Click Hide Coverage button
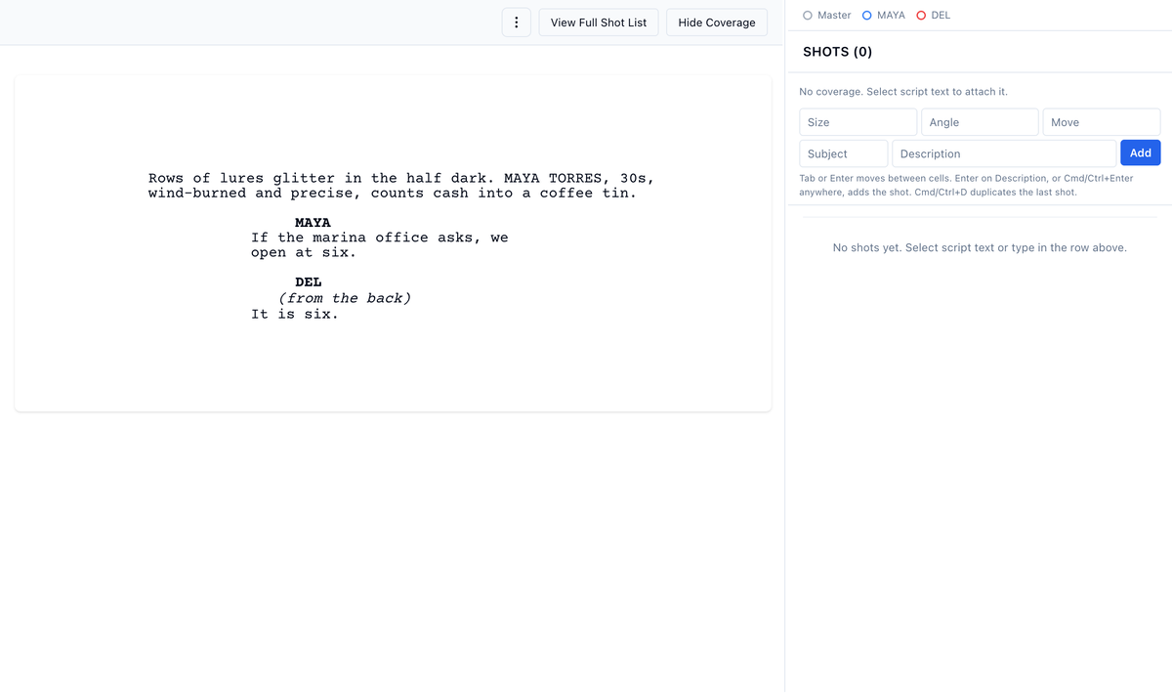The image size is (1172, 693). (x=717, y=22)
